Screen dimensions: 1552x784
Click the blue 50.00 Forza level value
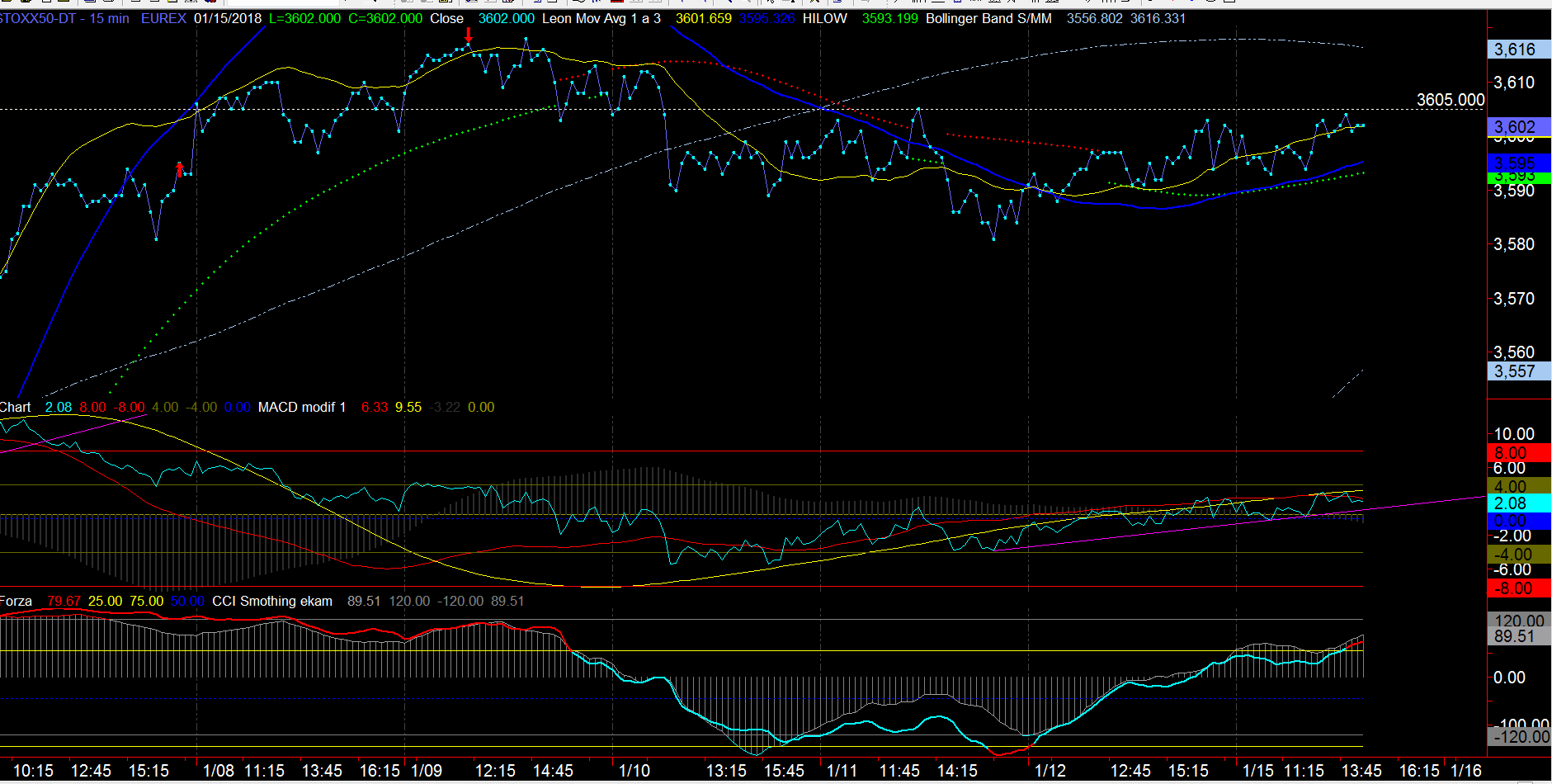tap(187, 601)
